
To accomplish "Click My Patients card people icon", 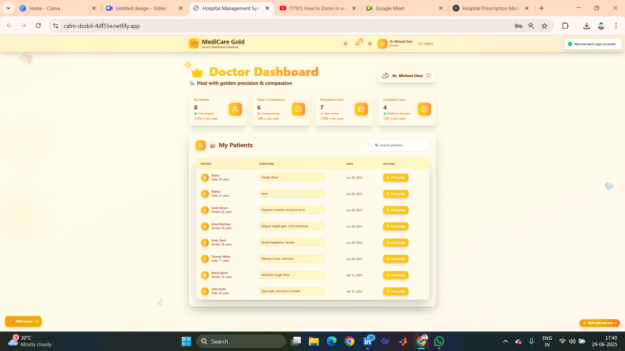I will tap(235, 109).
